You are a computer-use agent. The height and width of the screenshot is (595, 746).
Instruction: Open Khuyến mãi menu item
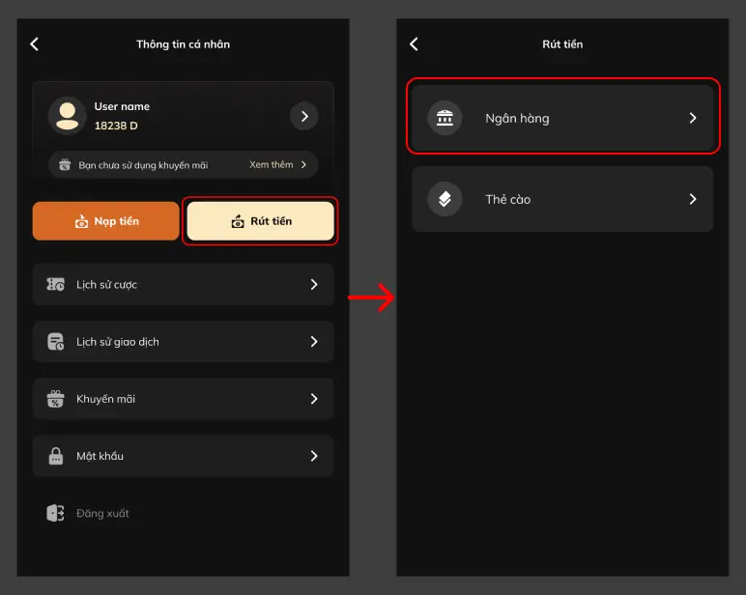coord(184,399)
